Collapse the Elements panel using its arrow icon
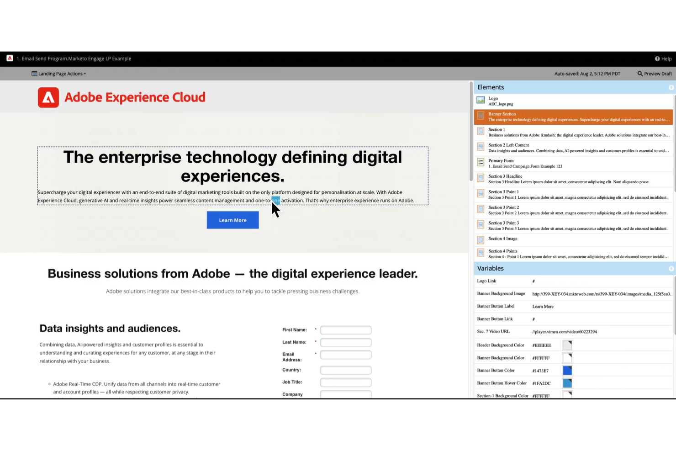The width and height of the screenshot is (676, 451). (x=671, y=87)
